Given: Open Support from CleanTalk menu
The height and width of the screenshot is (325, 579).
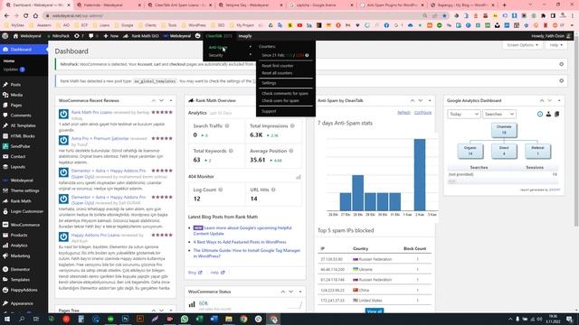Looking at the screenshot, I should point(269,111).
